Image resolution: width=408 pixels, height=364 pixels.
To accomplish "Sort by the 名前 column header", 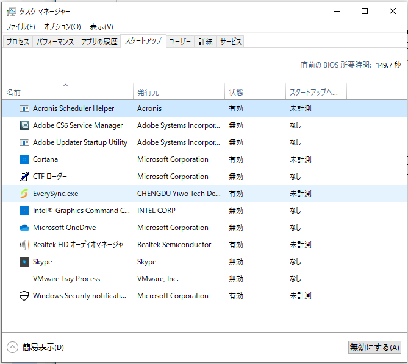I will point(13,93).
